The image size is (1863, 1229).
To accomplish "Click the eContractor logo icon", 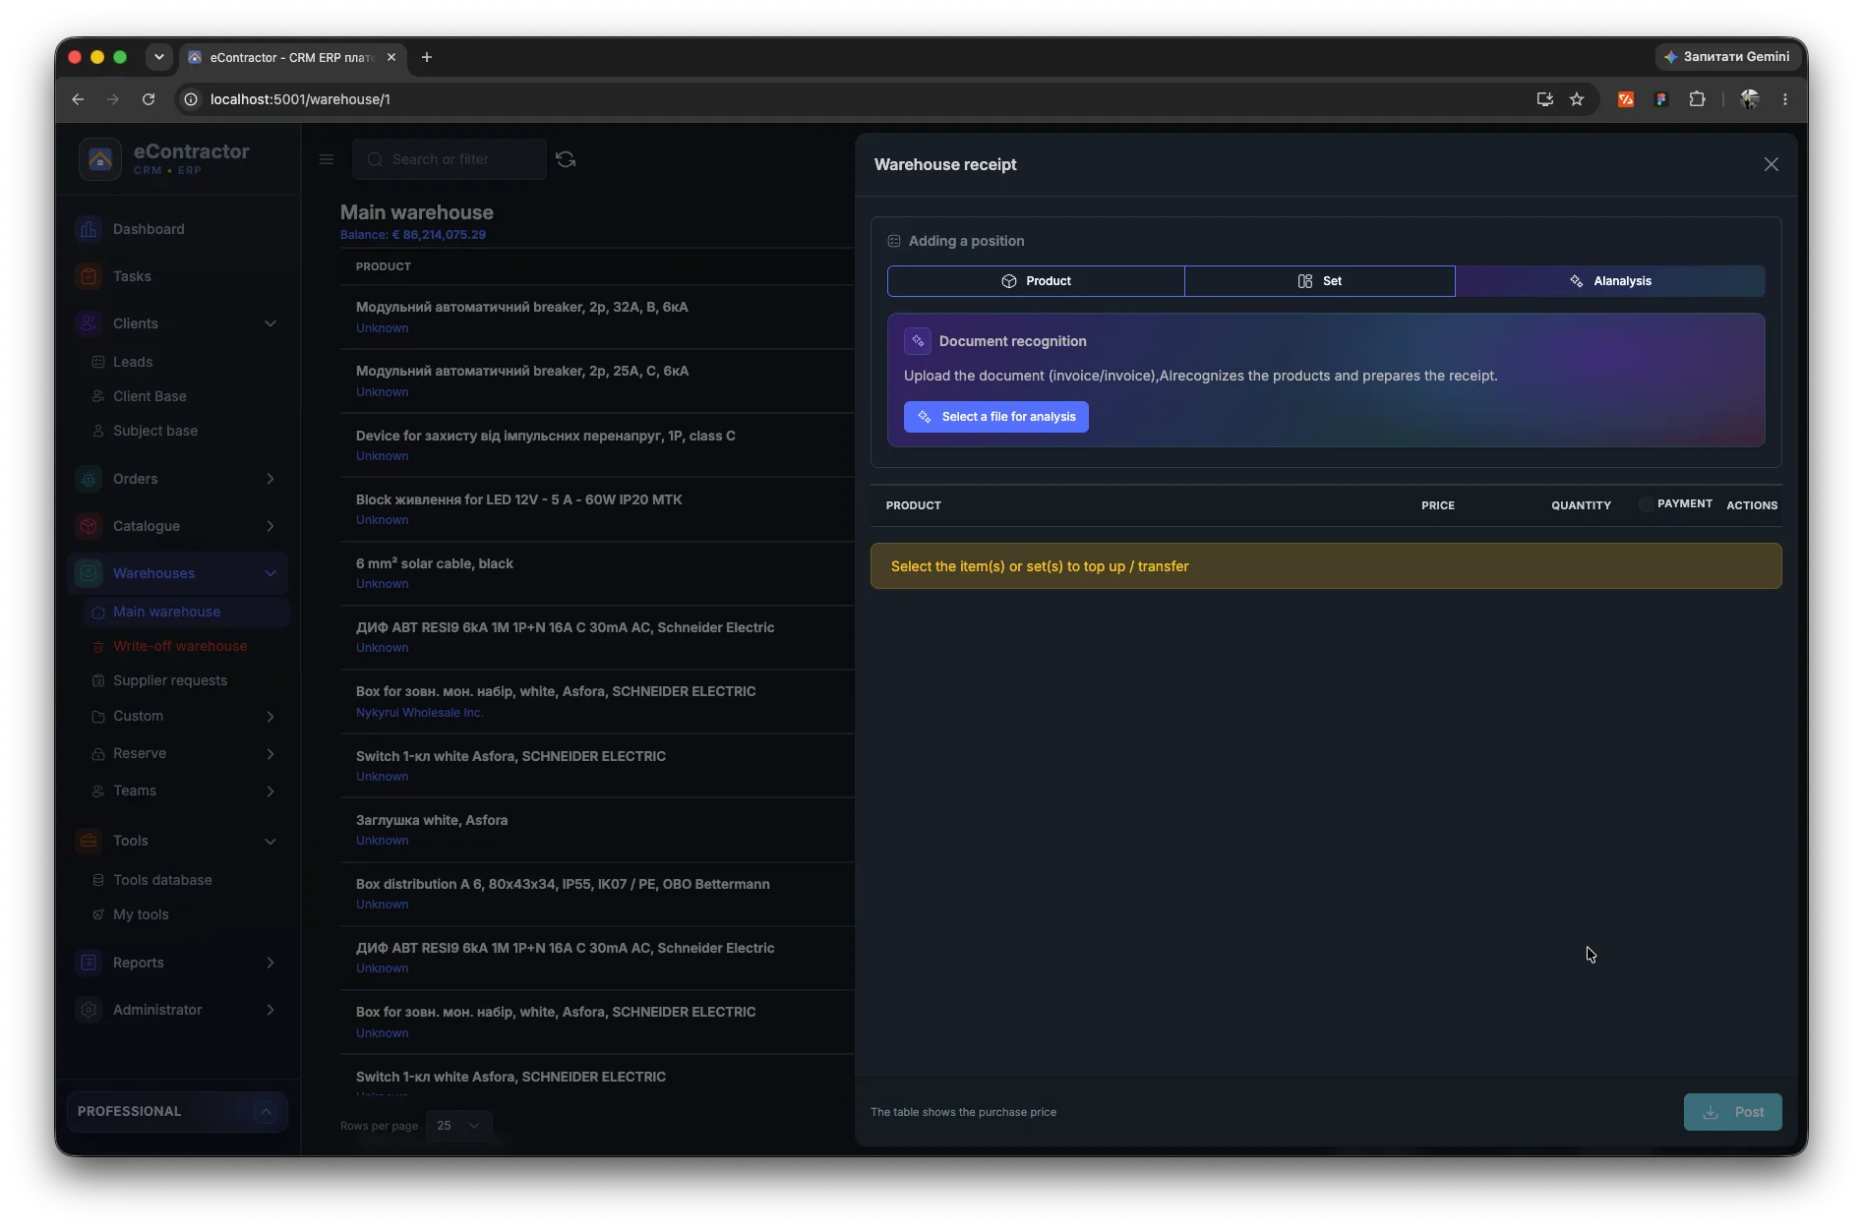I will 100,159.
